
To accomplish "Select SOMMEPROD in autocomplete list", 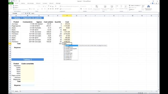I will coord(71,59).
